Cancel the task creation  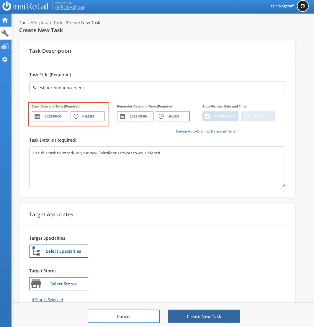[x=124, y=316]
